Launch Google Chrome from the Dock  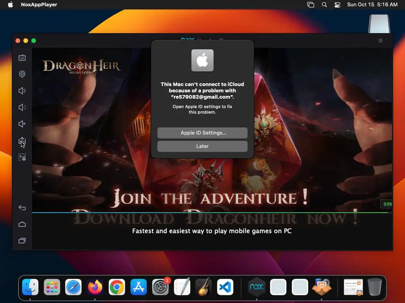point(117,287)
